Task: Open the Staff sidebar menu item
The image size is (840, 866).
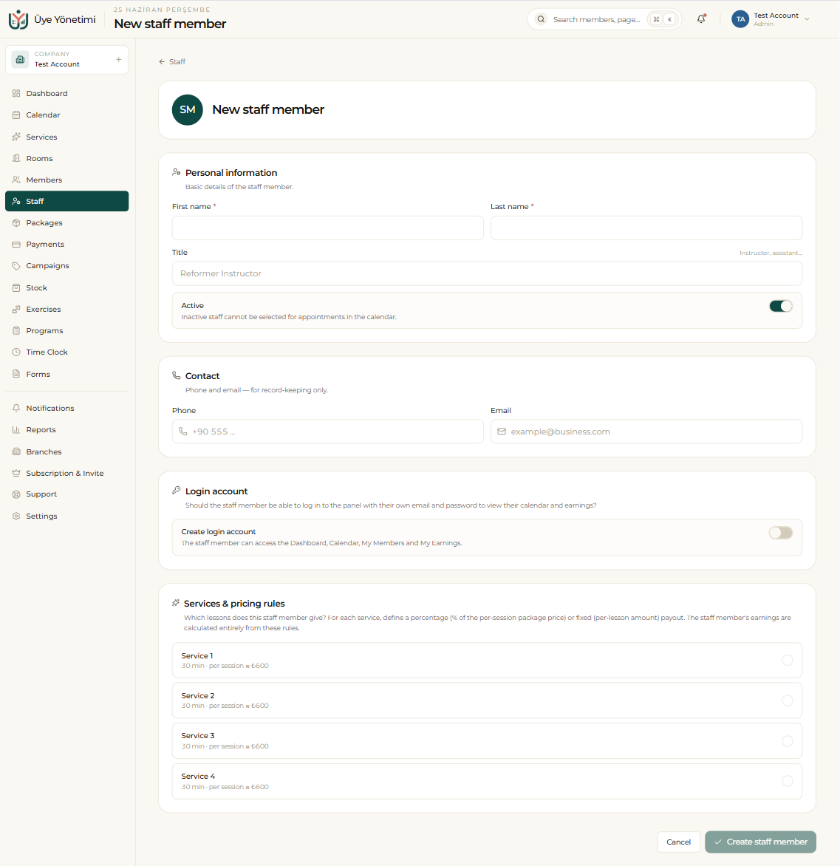Action: [x=66, y=201]
